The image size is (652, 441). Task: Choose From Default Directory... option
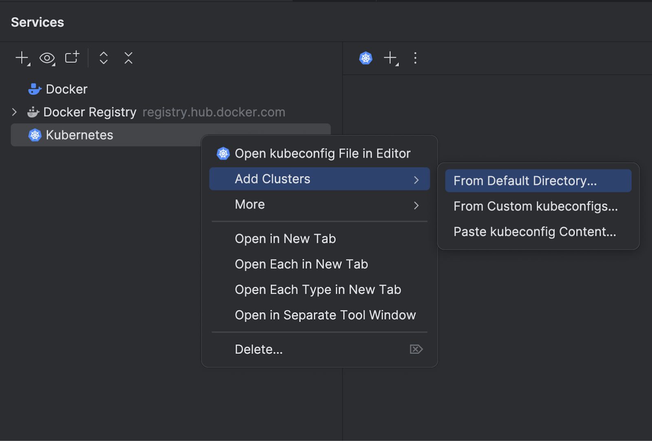pyautogui.click(x=538, y=181)
